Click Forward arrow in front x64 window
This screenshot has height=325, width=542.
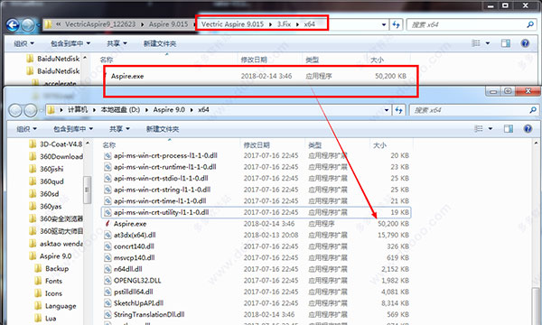pos(31,110)
